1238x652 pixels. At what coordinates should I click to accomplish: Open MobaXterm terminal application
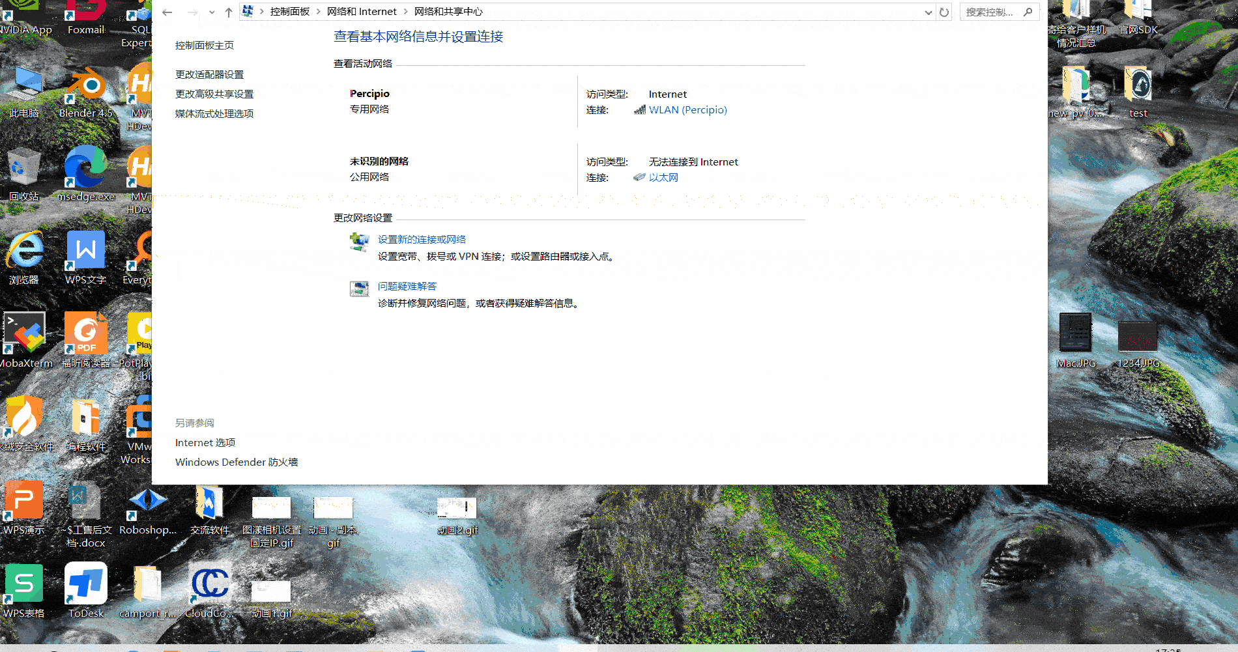coord(25,332)
